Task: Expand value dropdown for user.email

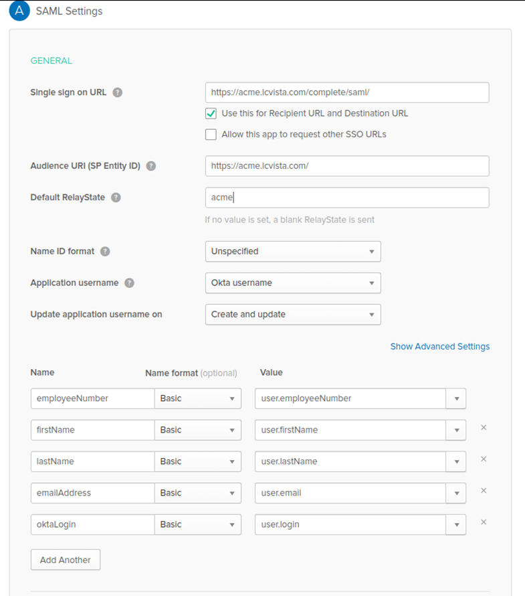Action: 456,493
